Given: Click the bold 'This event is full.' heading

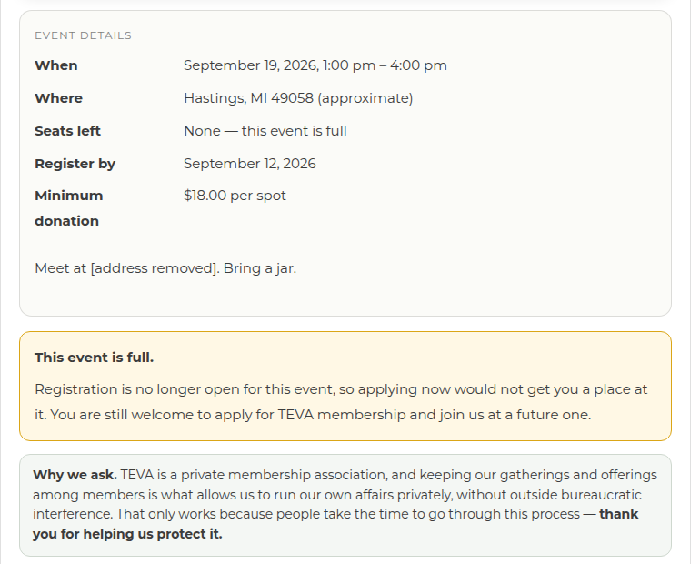Looking at the screenshot, I should tap(95, 358).
